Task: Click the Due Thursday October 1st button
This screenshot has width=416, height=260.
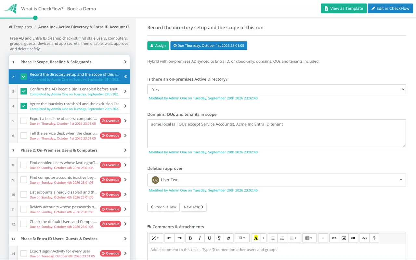Action: click(x=209, y=45)
